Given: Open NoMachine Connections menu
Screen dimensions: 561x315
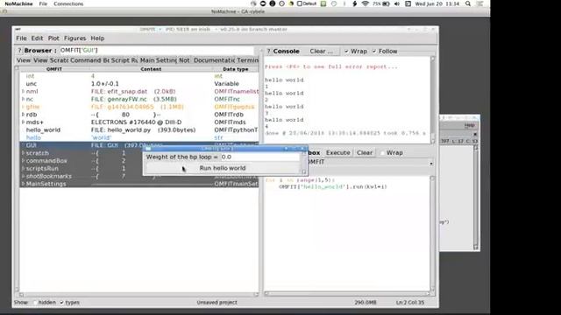Looking at the screenshot, I should point(68,3).
